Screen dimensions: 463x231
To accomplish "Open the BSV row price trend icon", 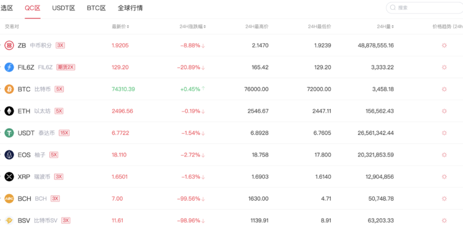I will (x=444, y=221).
